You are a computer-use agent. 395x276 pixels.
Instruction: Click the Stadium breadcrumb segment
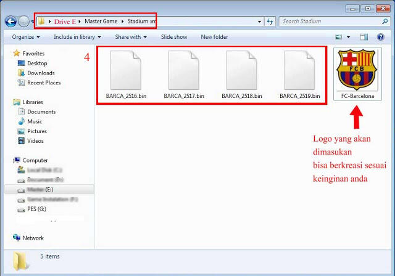[138, 22]
